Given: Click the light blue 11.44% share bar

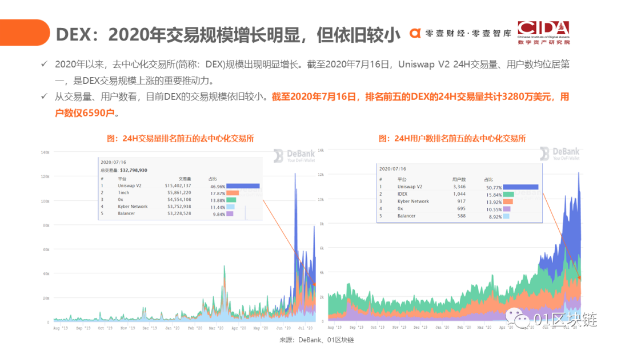Looking at the screenshot, I should point(230,207).
